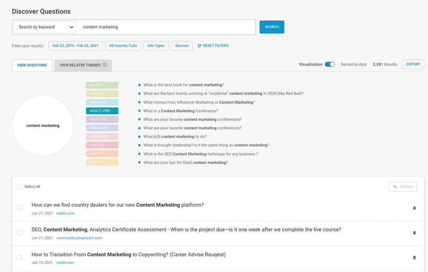
Task: Switch to View Related Themes tab
Action: (x=80, y=65)
